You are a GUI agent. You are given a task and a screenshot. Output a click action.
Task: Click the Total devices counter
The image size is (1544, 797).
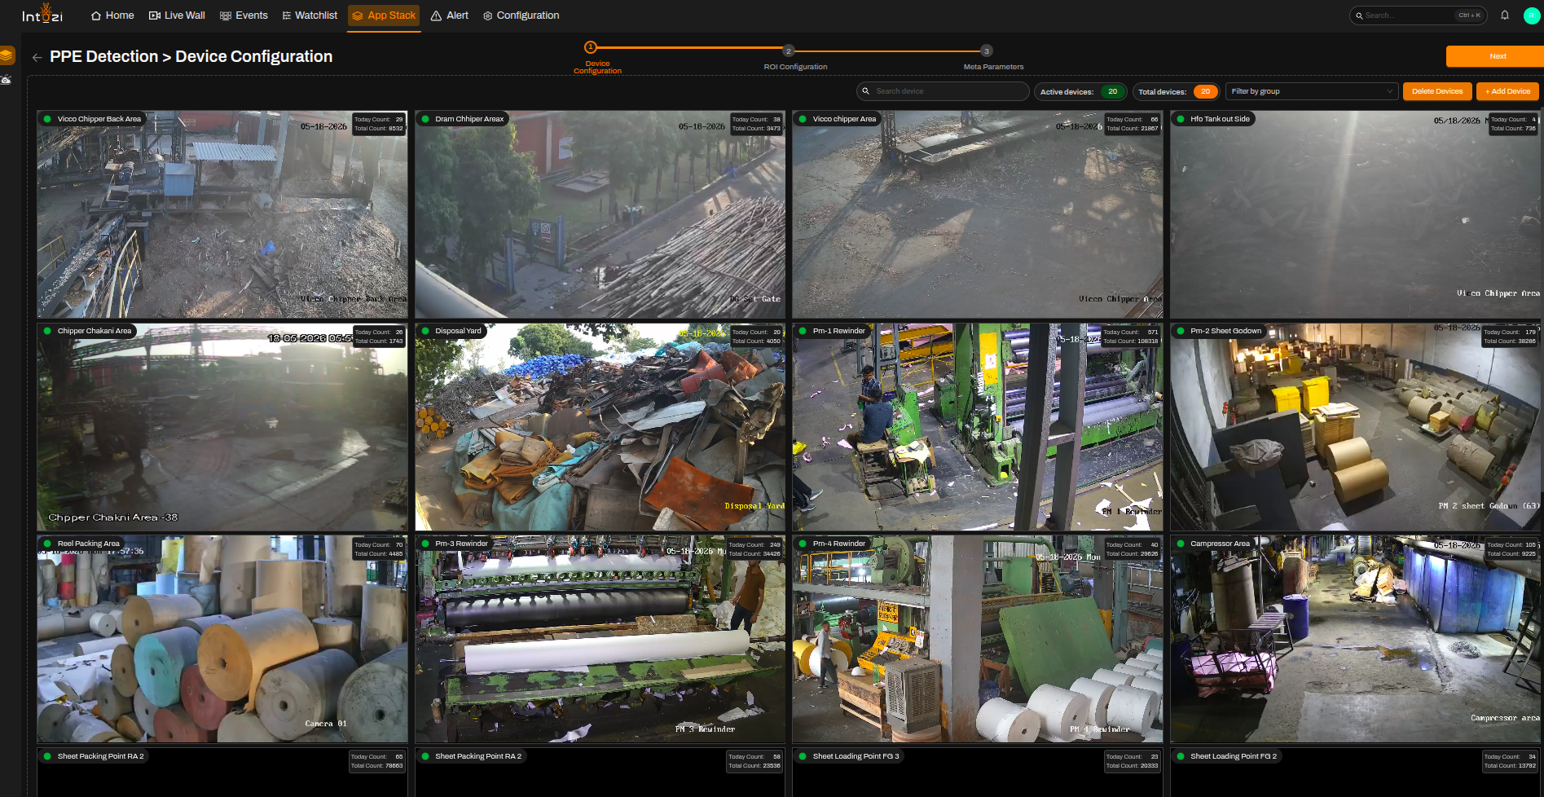[1176, 91]
